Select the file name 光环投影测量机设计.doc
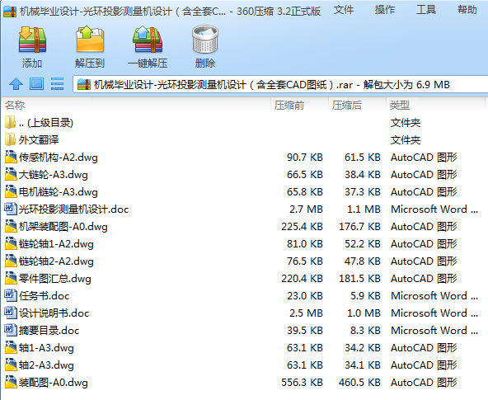Image resolution: width=488 pixels, height=400 pixels. [73, 209]
